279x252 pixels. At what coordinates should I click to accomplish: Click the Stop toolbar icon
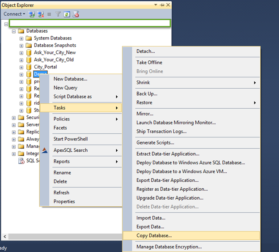pyautogui.click(x=49, y=14)
